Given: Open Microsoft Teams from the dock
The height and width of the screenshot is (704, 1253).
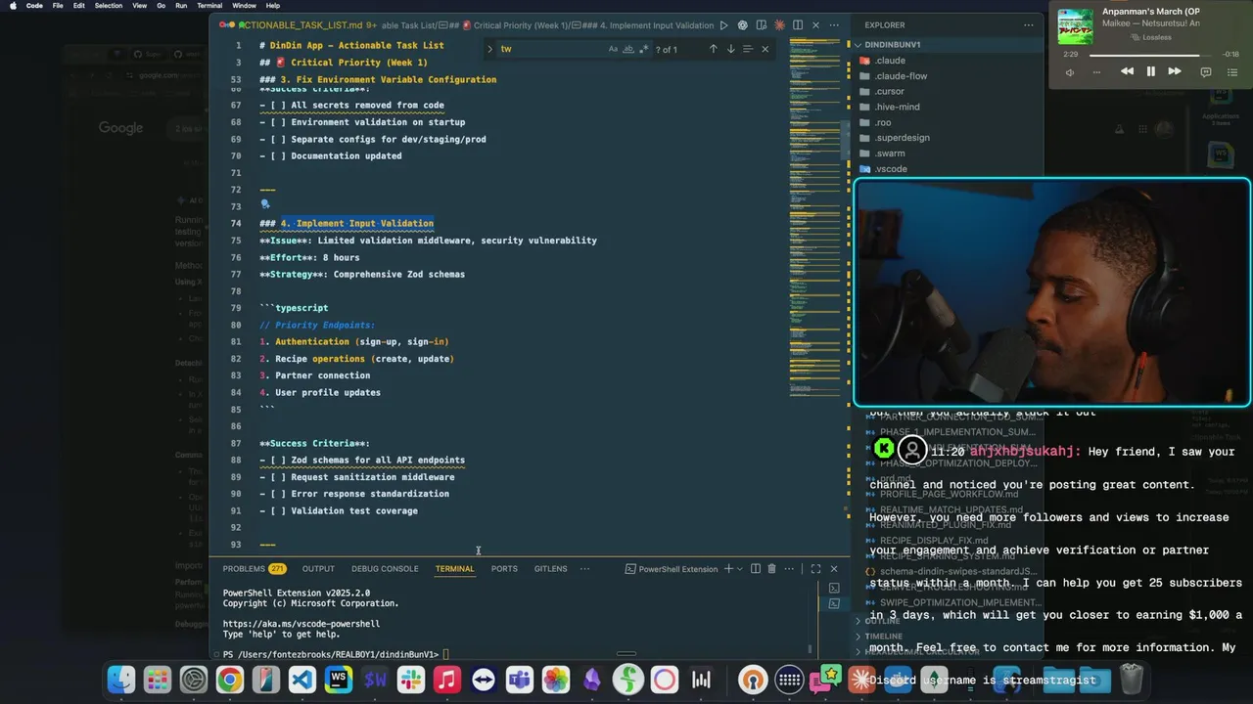Looking at the screenshot, I should [x=520, y=680].
